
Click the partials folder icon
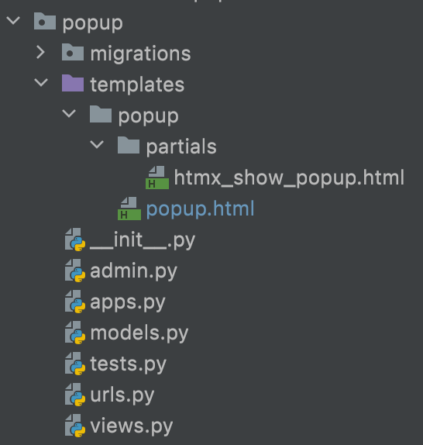pos(129,145)
